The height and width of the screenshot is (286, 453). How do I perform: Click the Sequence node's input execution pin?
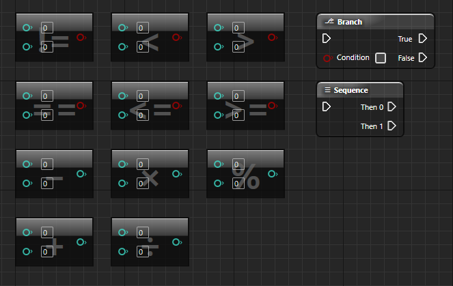click(326, 106)
